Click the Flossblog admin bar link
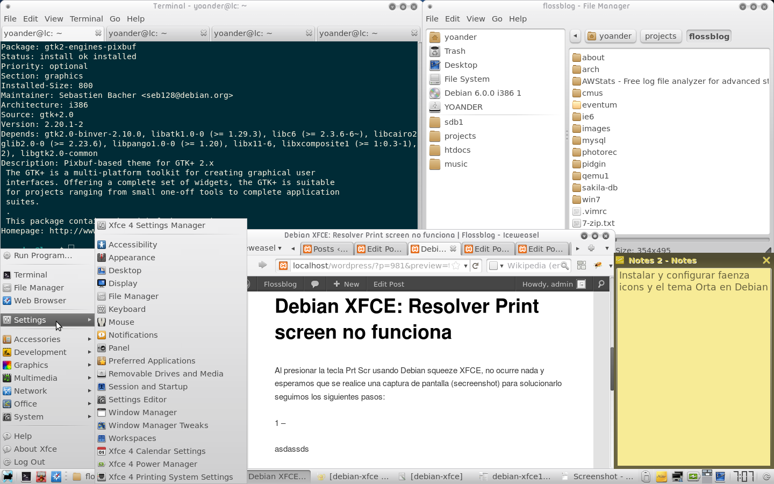The height and width of the screenshot is (484, 774). coord(280,284)
